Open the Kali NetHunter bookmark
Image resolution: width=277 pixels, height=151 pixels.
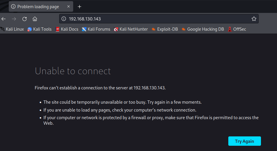[131, 29]
